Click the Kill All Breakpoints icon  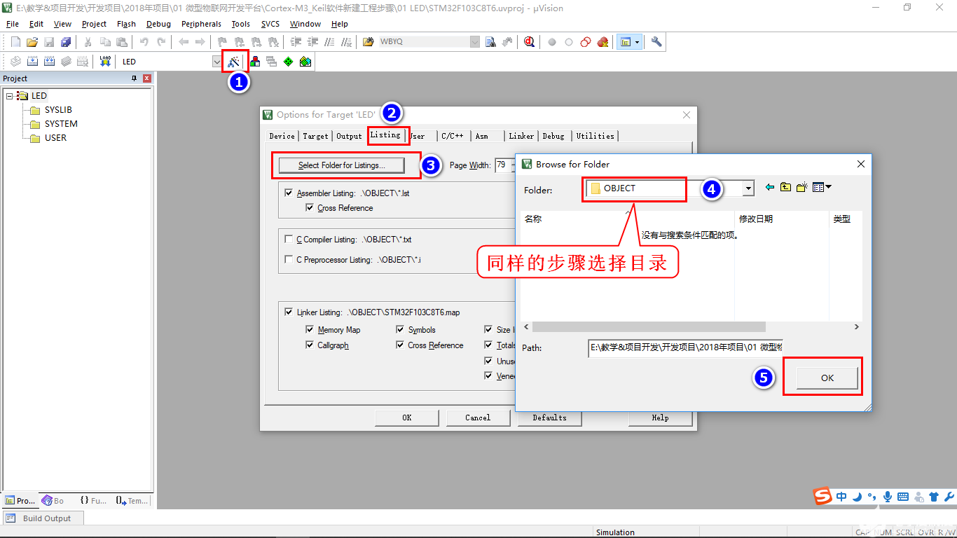pos(603,42)
